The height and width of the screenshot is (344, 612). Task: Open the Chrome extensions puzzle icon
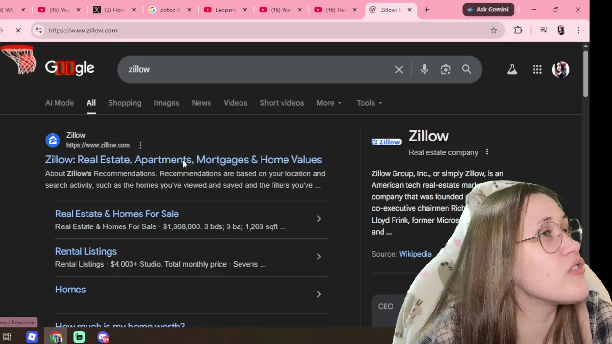tap(518, 31)
